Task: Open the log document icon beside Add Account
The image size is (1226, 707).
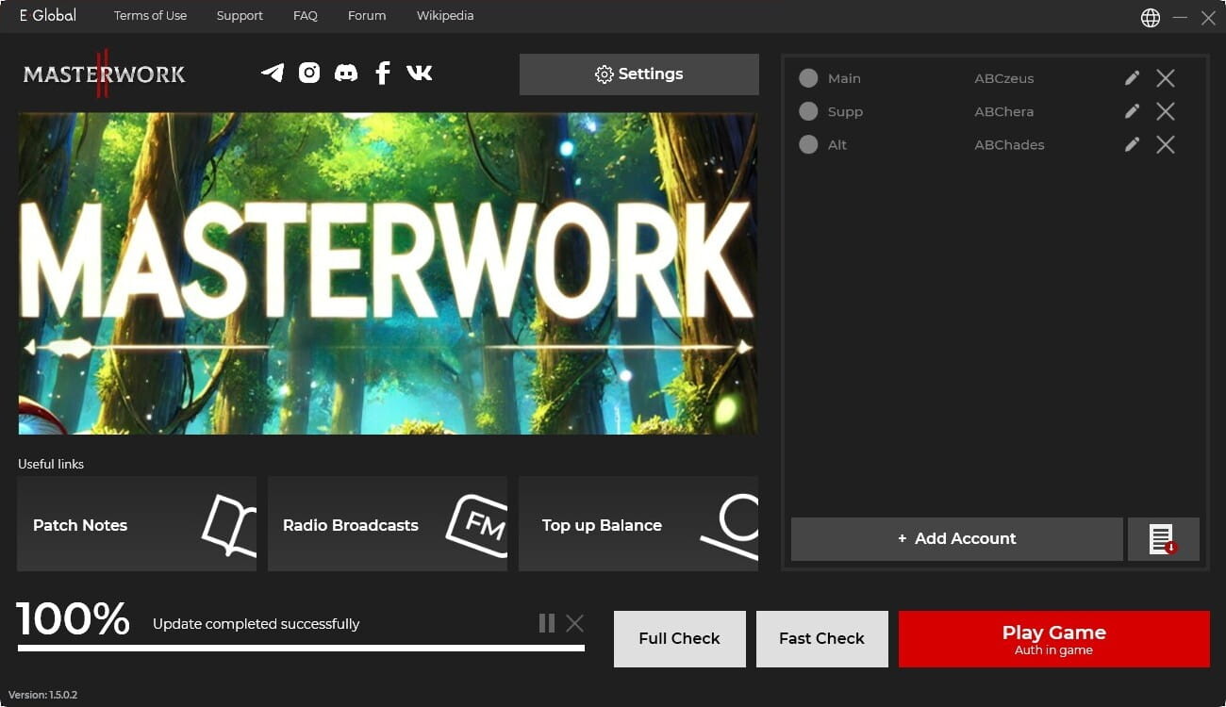Action: click(x=1163, y=539)
